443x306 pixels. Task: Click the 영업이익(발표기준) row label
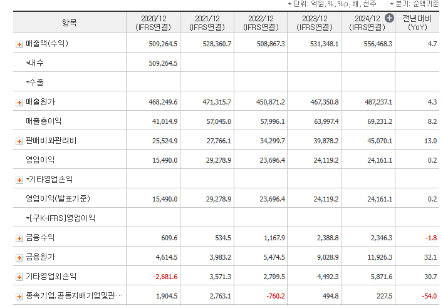tap(58, 199)
